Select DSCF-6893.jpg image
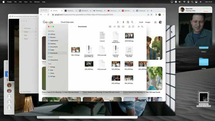The height and width of the screenshot is (121, 215). (x=129, y=37)
